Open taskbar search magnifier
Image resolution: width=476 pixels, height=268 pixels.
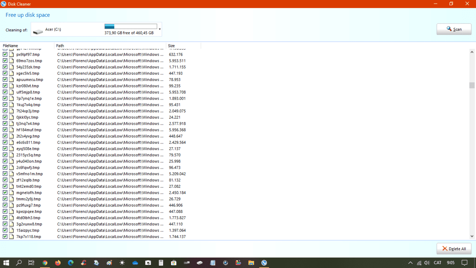[x=19, y=263]
